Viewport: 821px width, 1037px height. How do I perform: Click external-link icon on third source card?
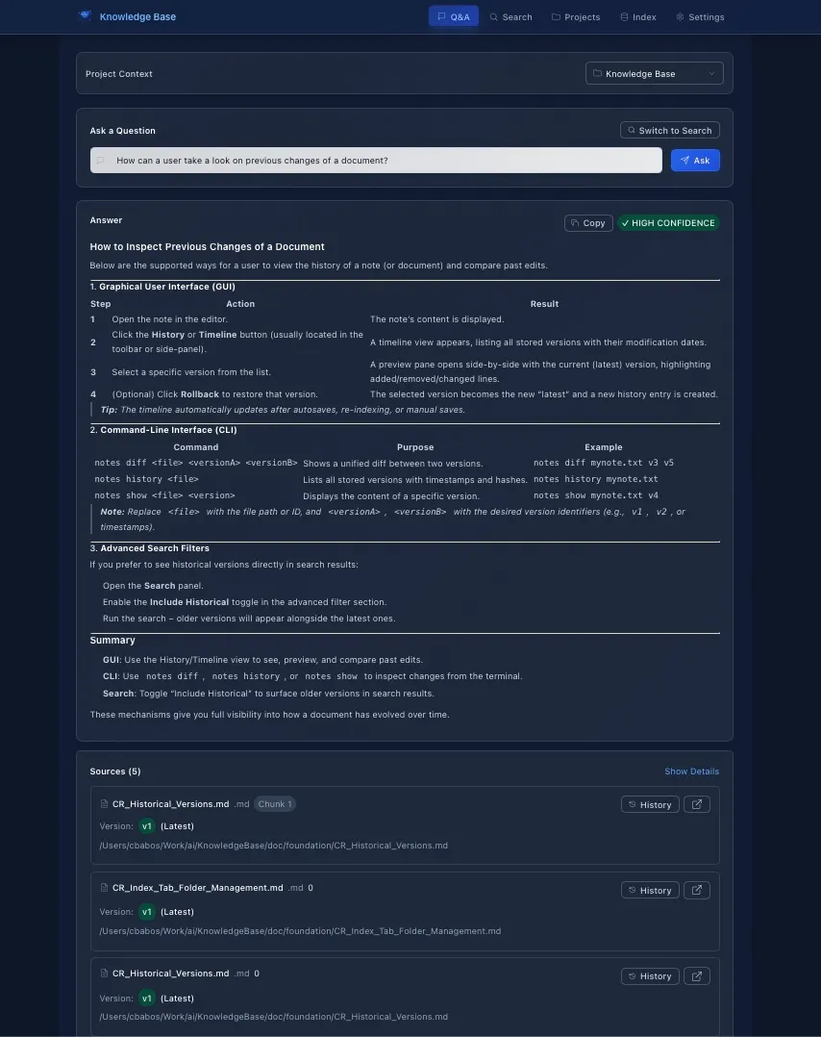697,976
